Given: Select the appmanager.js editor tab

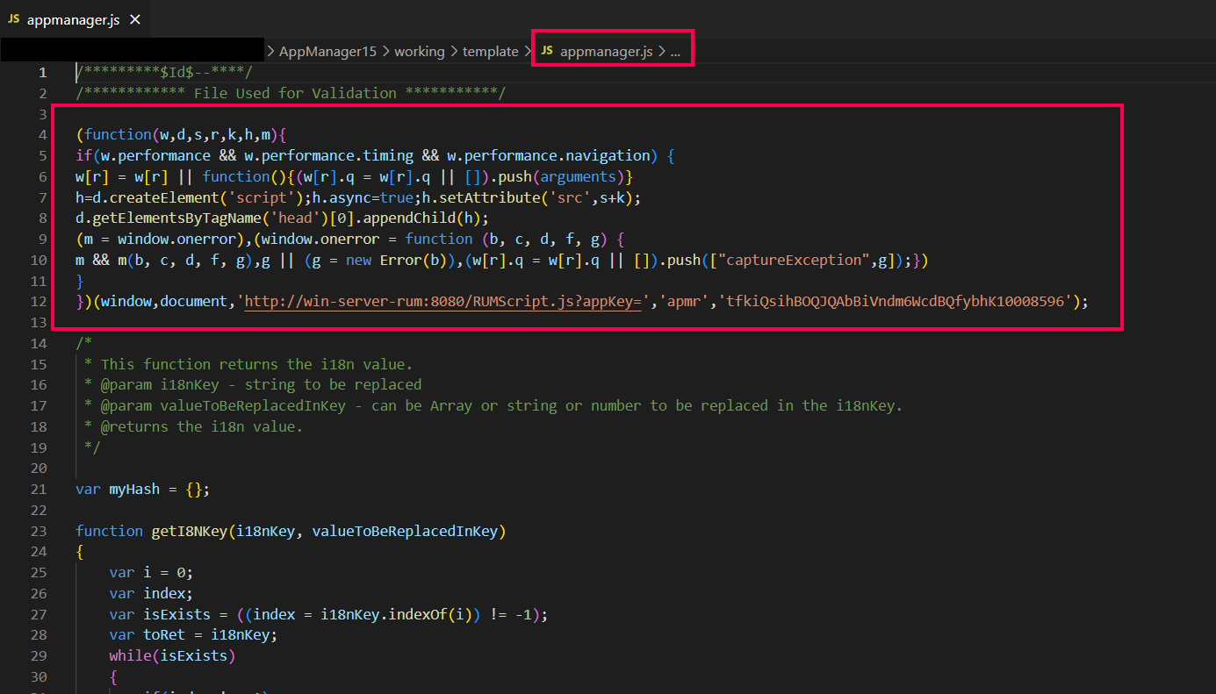Looking at the screenshot, I should tap(73, 19).
